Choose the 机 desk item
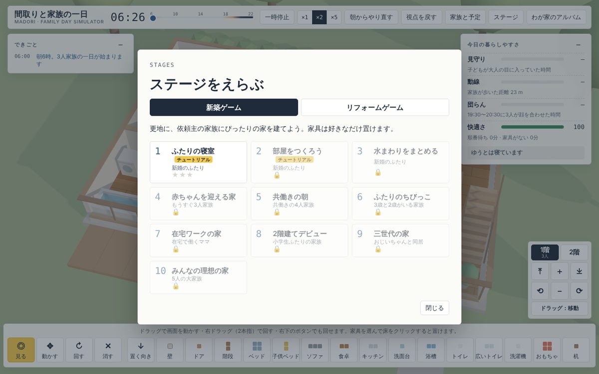Image resolution: width=599 pixels, height=374 pixels. (576, 350)
